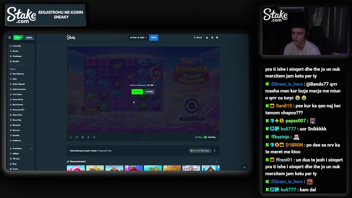Click the Stake logo in header
Screen dimensions: 352x198
[x=71, y=37]
